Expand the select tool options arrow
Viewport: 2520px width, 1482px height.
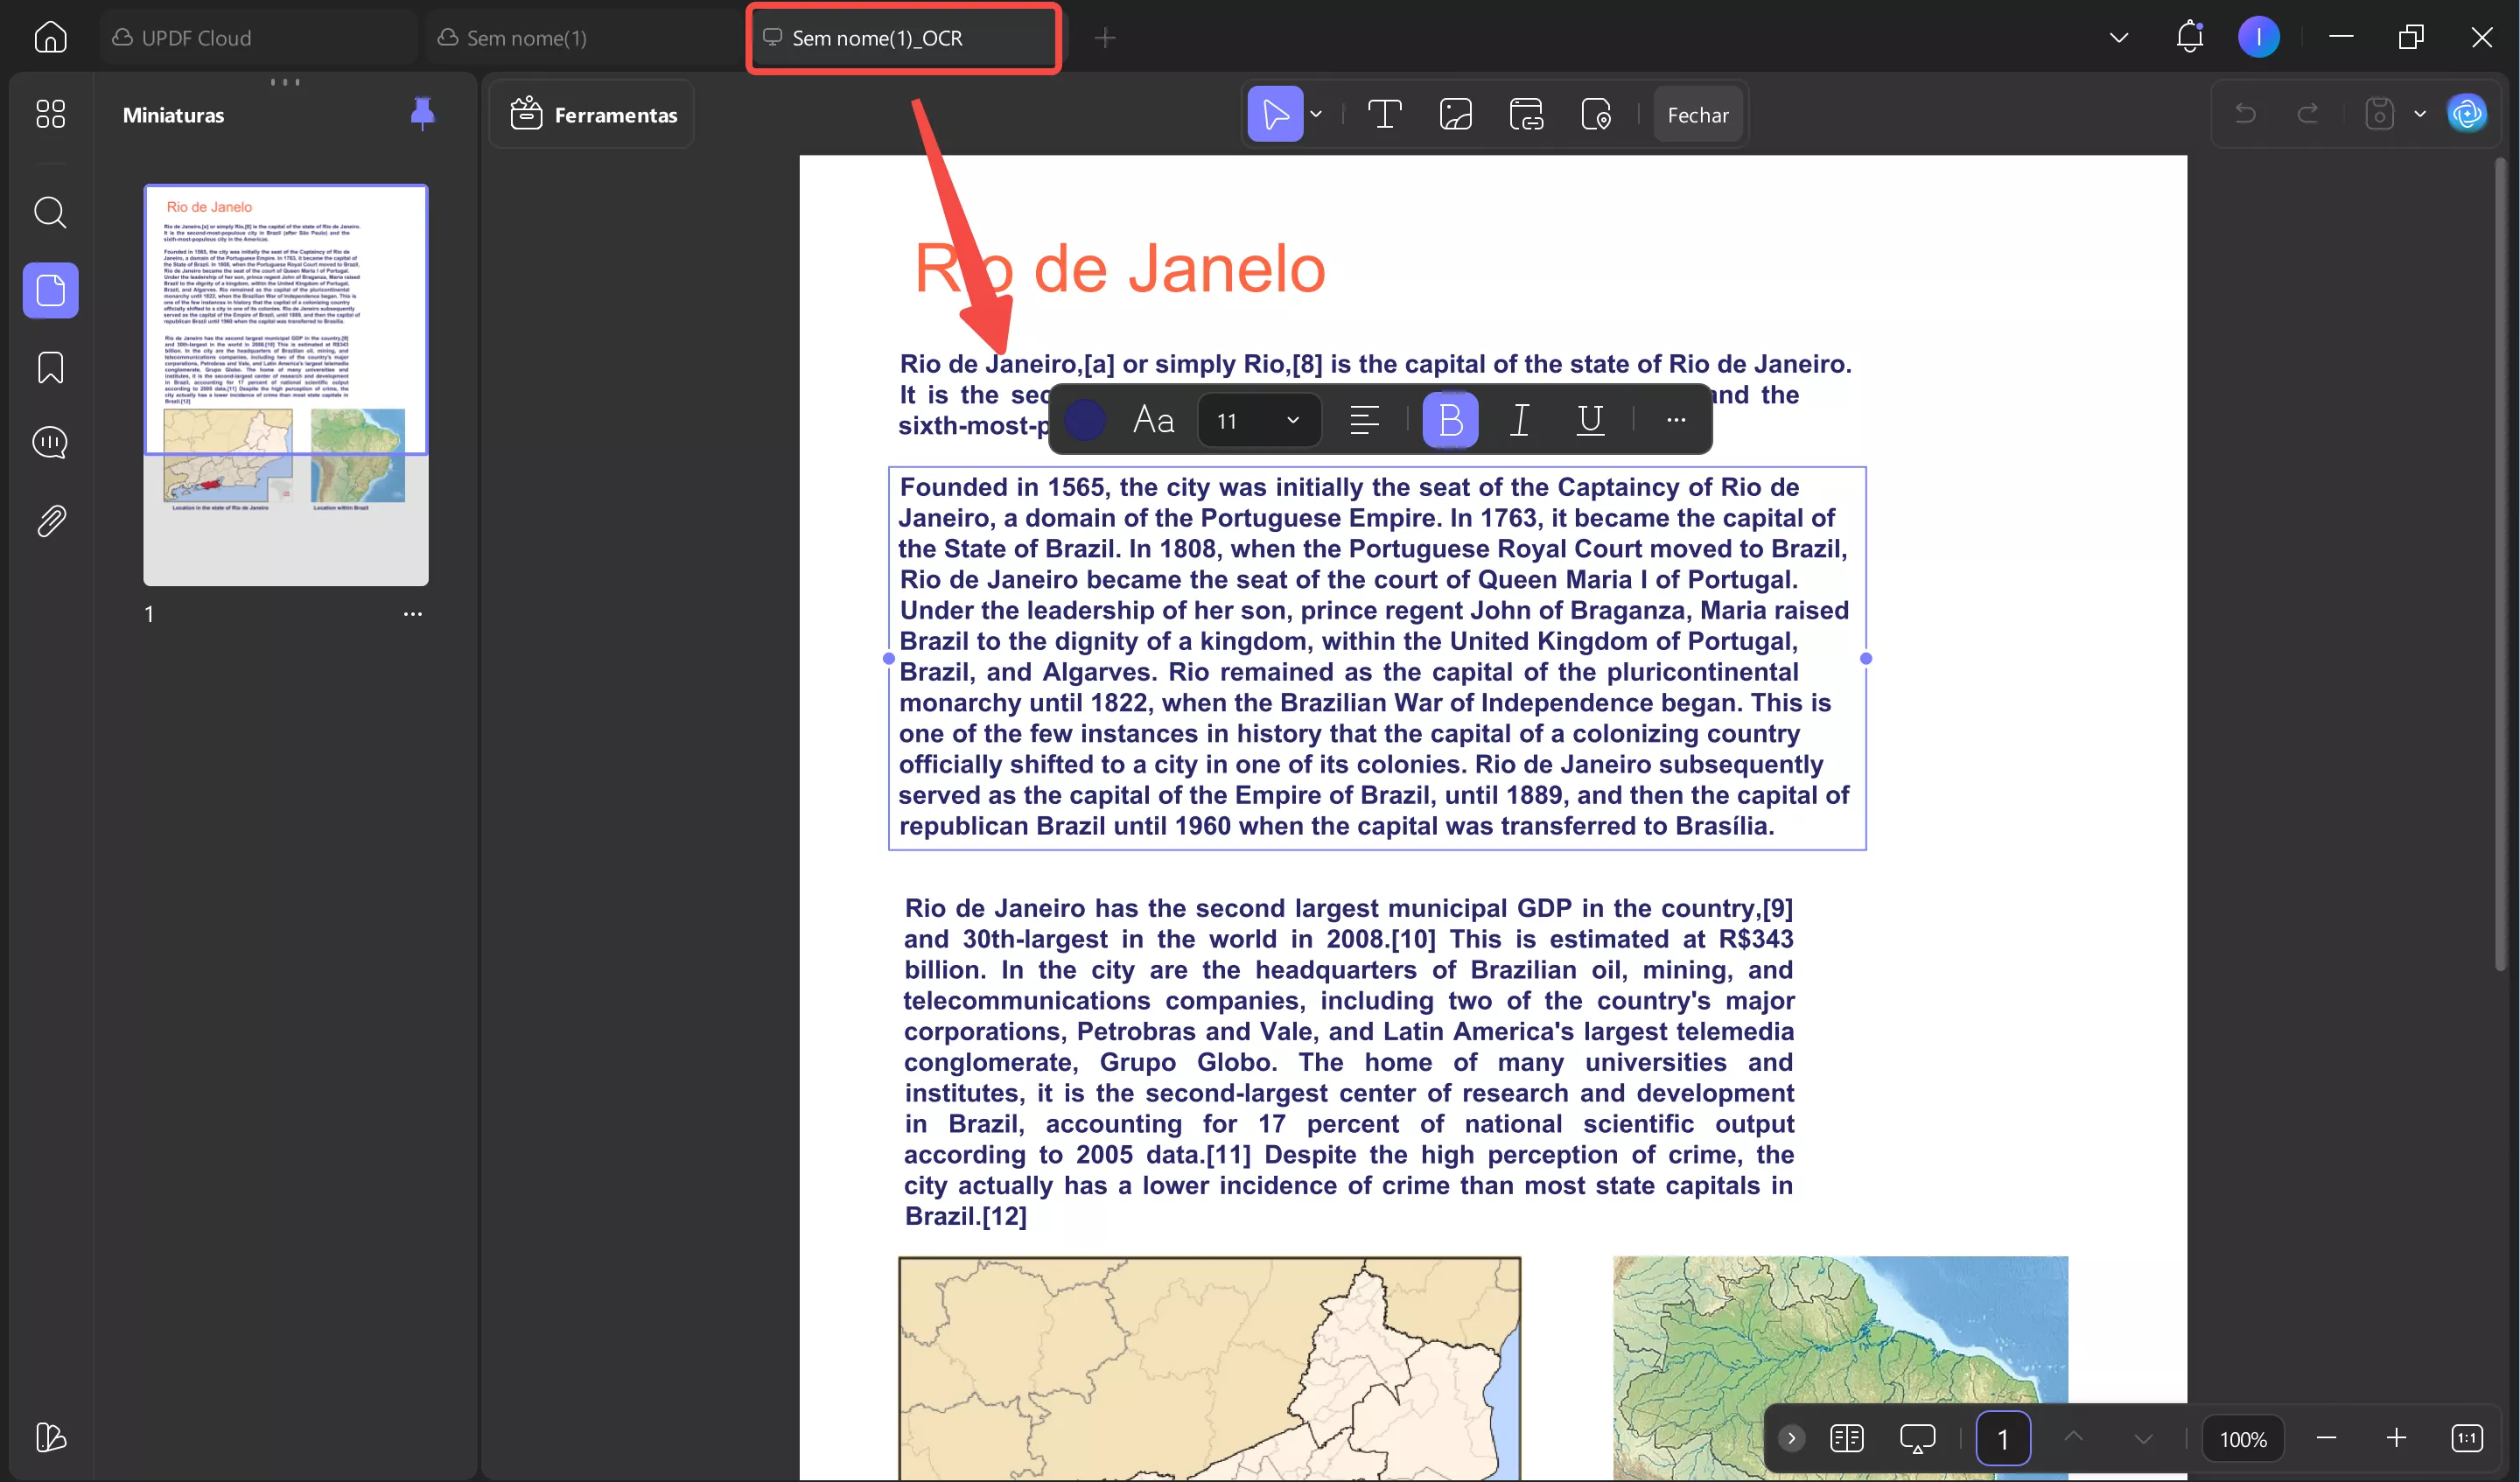pos(1317,114)
